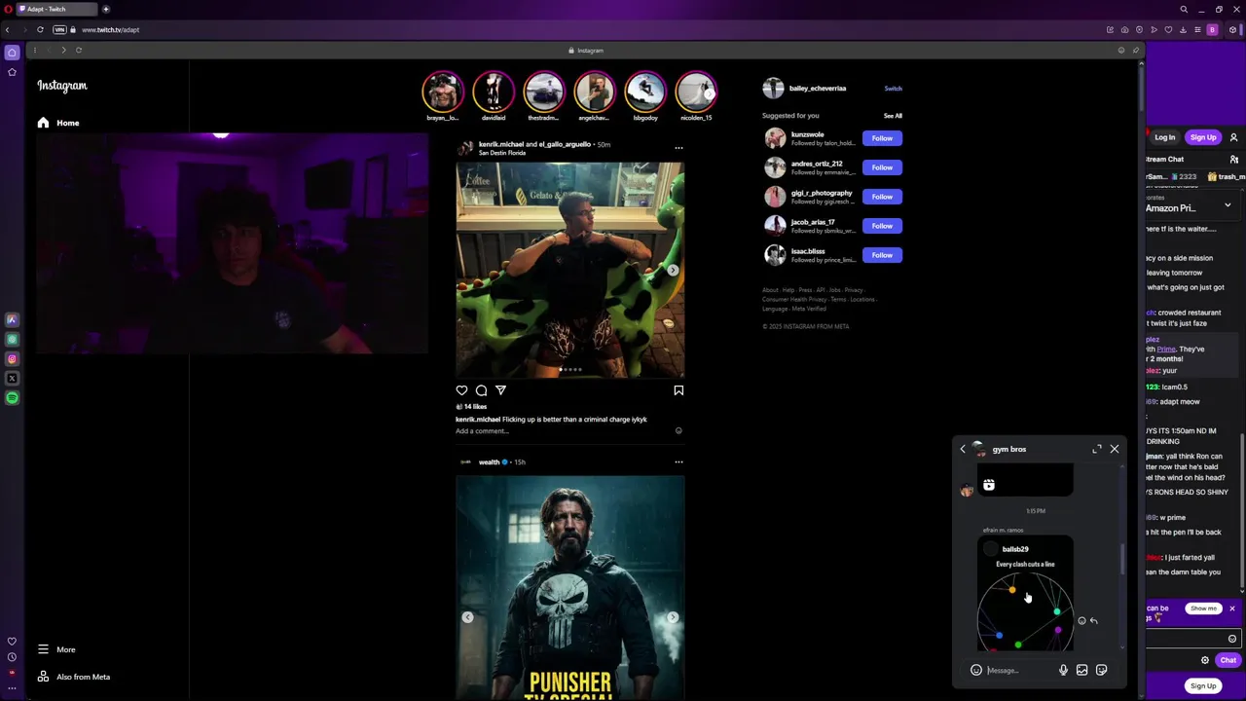Go to Instagram Home
Image resolution: width=1246 pixels, height=701 pixels.
58,123
